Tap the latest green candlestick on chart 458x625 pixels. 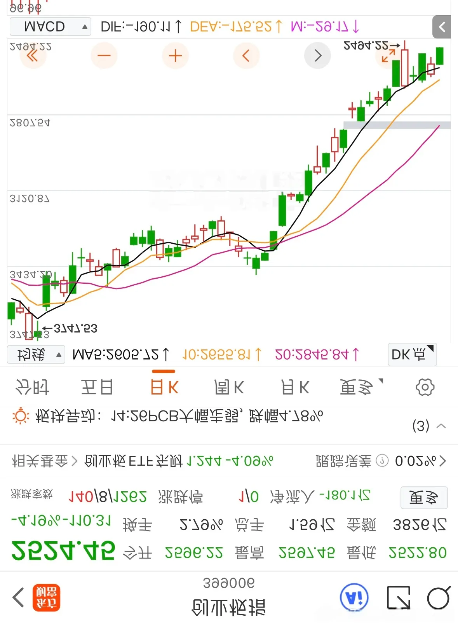[x=439, y=56]
